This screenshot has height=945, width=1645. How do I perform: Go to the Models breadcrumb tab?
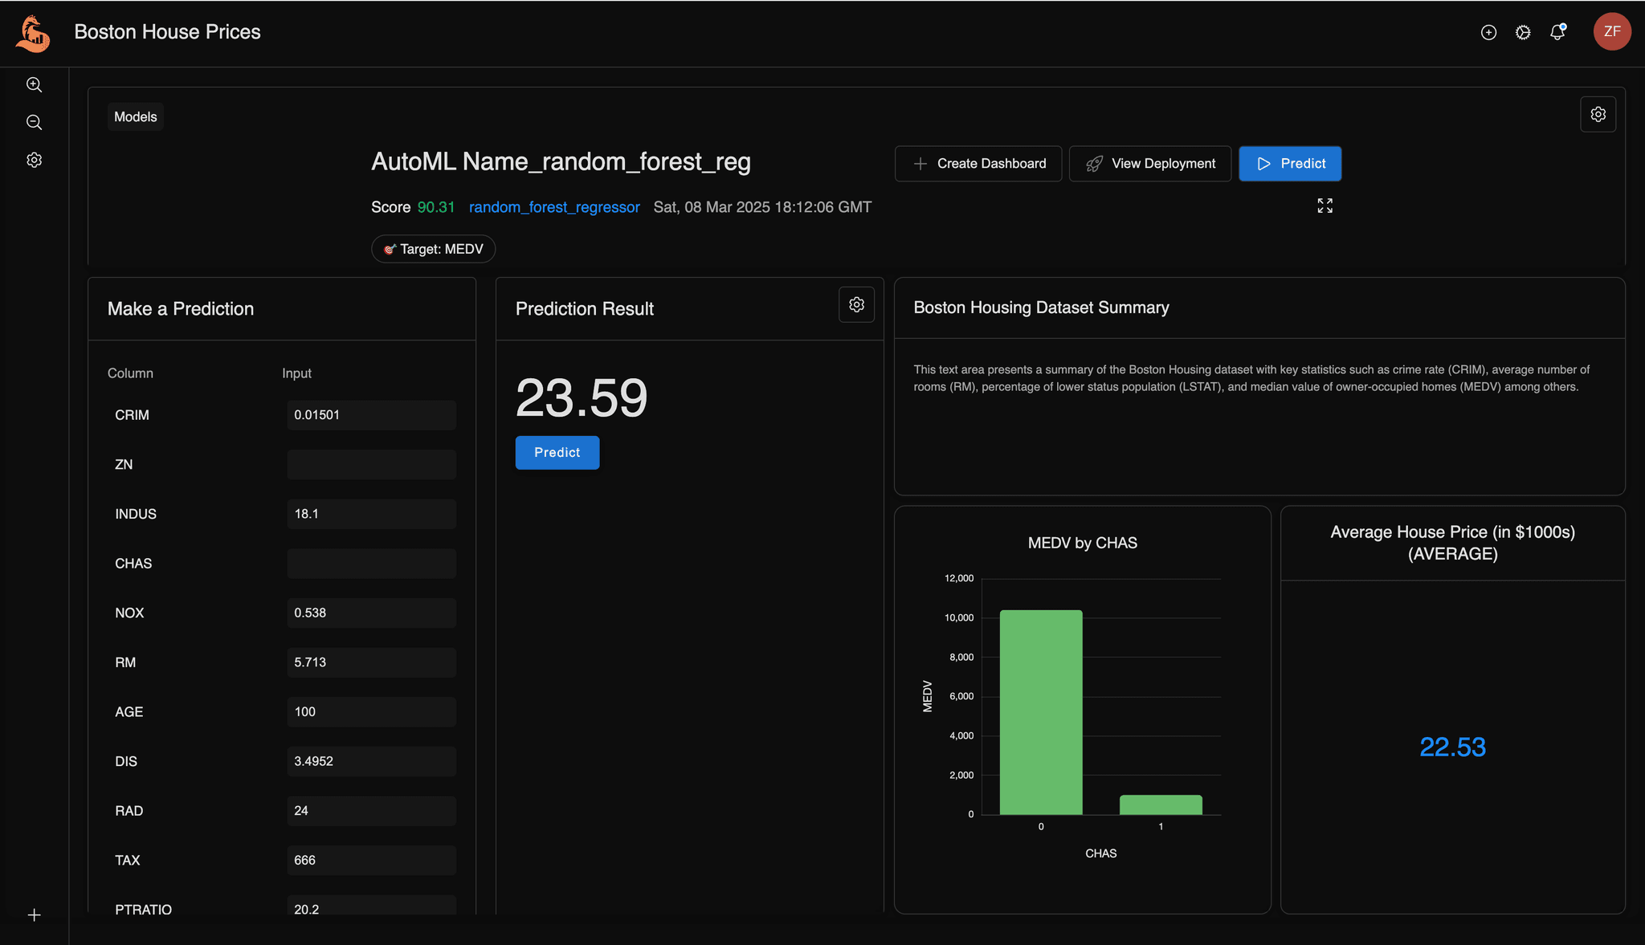pos(135,116)
